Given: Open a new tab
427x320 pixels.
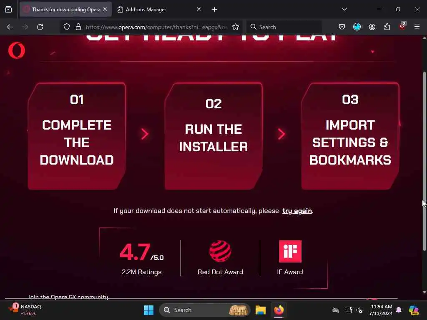Looking at the screenshot, I should coord(215,10).
